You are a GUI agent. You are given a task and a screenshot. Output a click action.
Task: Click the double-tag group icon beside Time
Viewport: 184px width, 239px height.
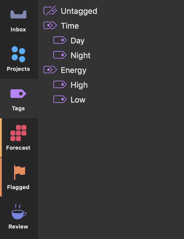(50, 25)
